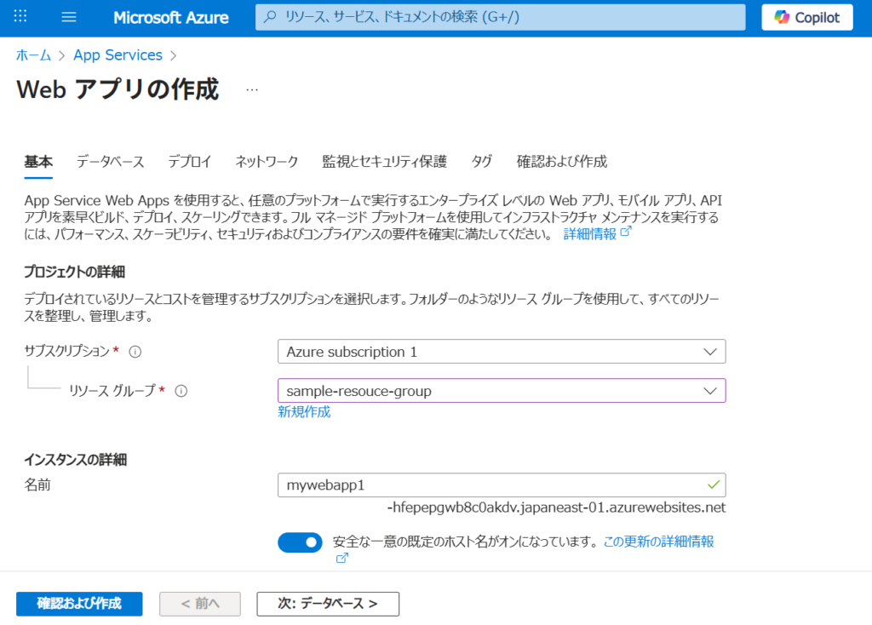The width and height of the screenshot is (872, 625).
Task: Click the Microsoft Azure logo text
Action: (x=170, y=17)
